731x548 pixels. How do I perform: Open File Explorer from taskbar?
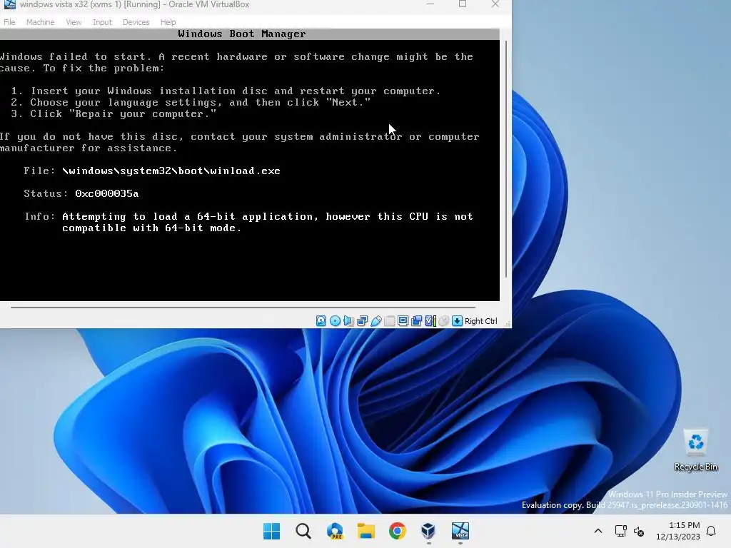tap(366, 531)
